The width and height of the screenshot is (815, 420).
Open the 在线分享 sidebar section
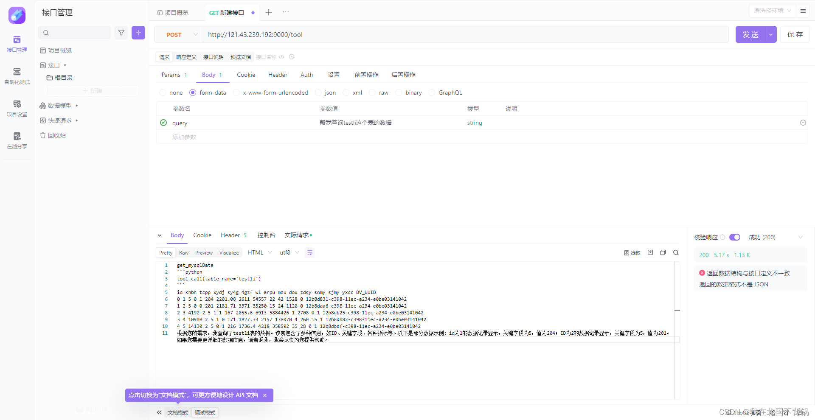pos(17,141)
